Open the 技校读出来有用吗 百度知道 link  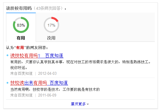click(x=39, y=83)
